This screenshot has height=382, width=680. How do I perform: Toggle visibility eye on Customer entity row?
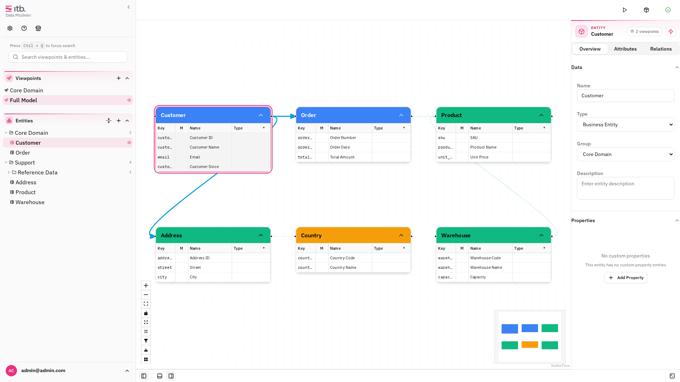click(x=129, y=143)
